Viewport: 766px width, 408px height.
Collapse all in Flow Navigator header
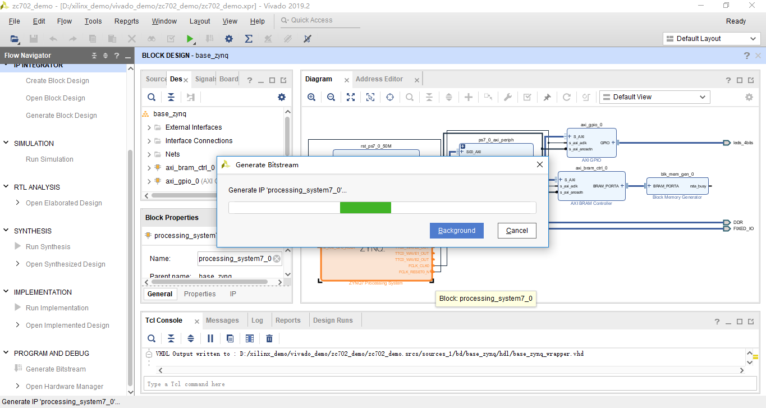tap(94, 56)
